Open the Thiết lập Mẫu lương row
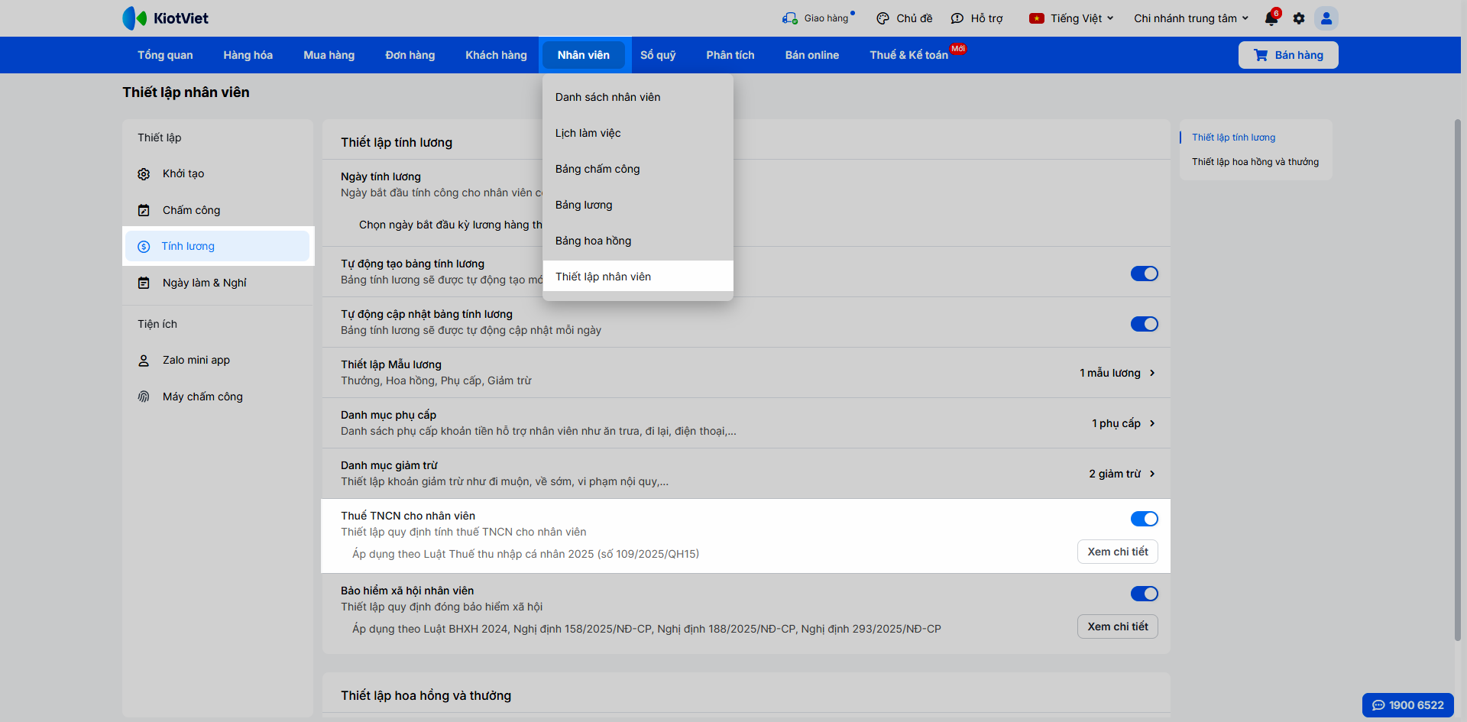 click(746, 373)
